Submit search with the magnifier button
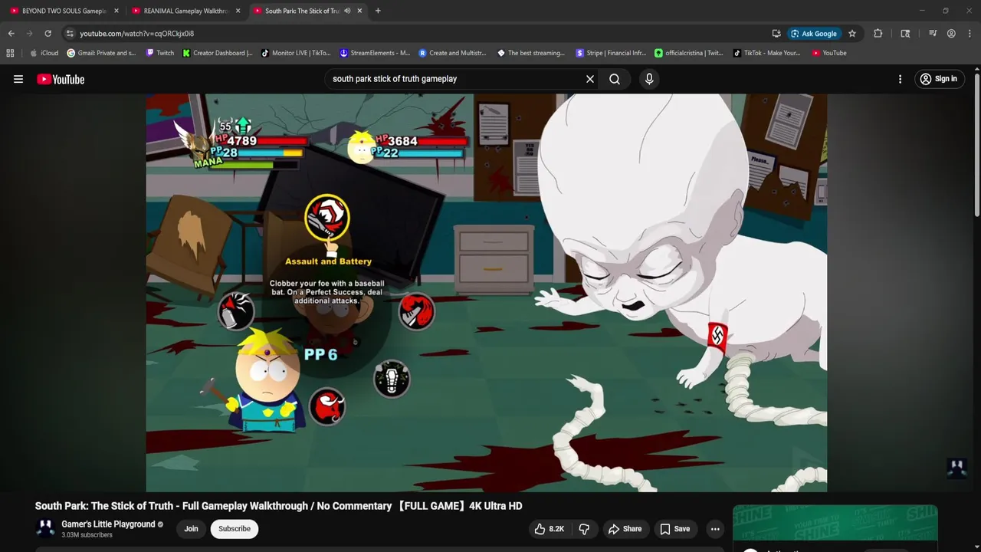 click(615, 79)
